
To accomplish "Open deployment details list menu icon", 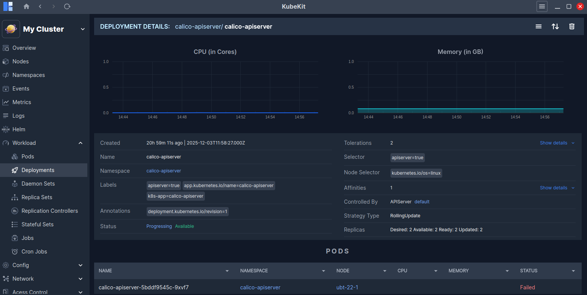I will [x=539, y=26].
